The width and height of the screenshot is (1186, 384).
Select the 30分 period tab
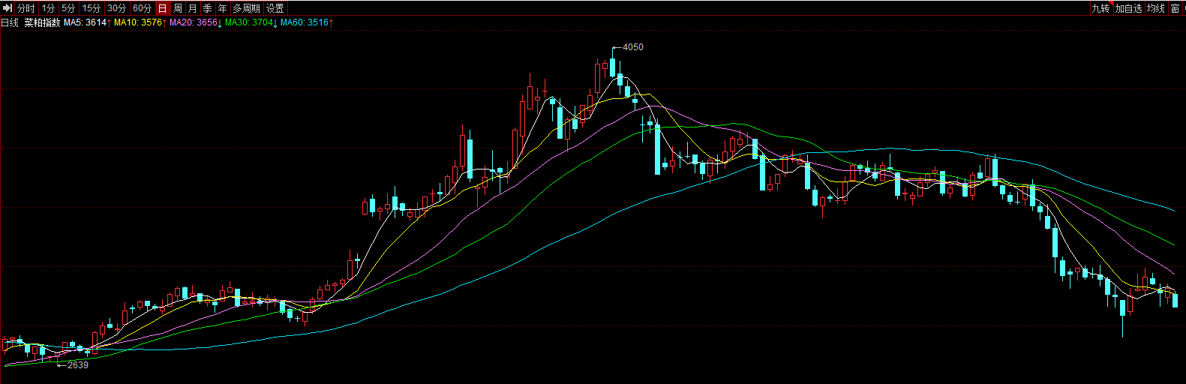point(117,8)
